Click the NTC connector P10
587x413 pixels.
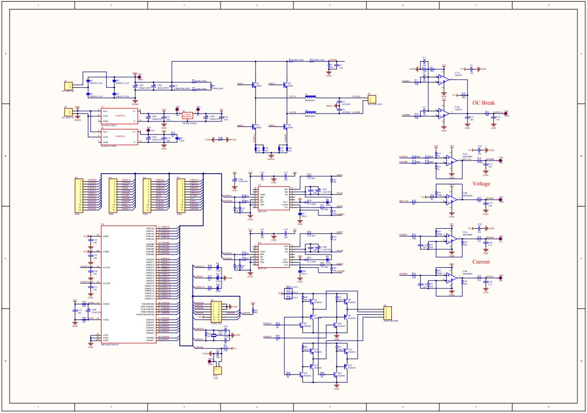point(217,371)
